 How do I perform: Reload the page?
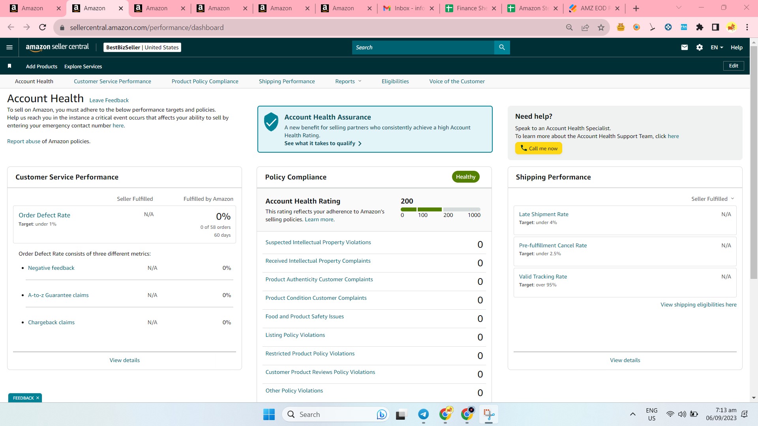43,27
